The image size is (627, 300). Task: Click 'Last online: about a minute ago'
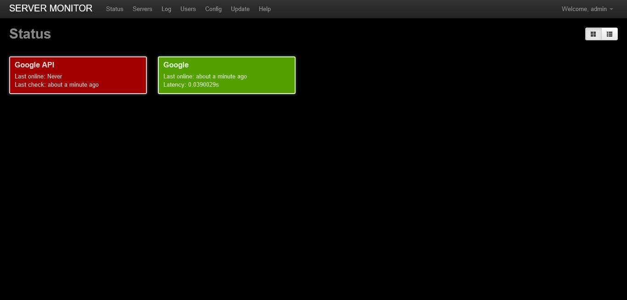pyautogui.click(x=205, y=77)
